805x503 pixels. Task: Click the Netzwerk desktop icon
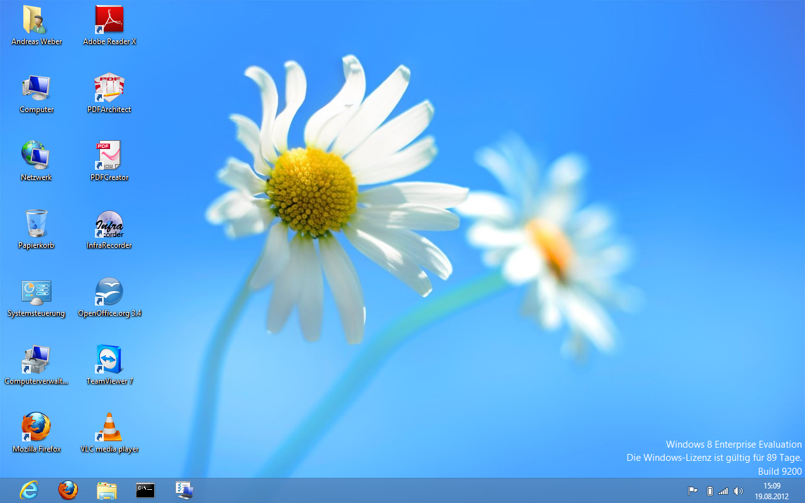[36, 156]
